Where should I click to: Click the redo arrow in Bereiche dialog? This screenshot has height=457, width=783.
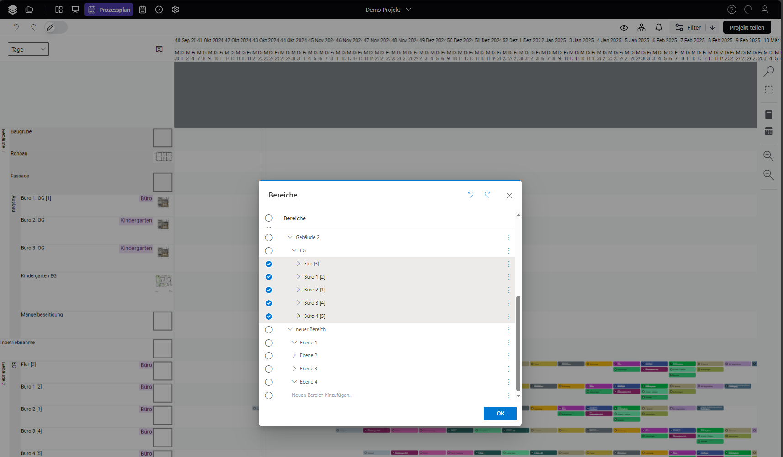[x=488, y=195]
